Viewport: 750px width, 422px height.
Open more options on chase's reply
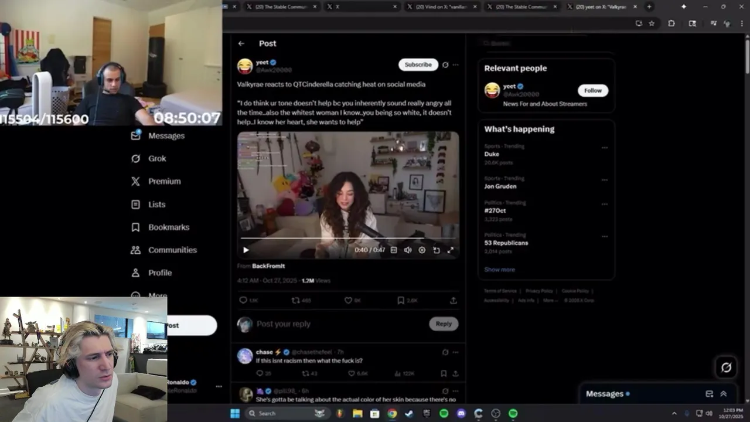tap(455, 352)
